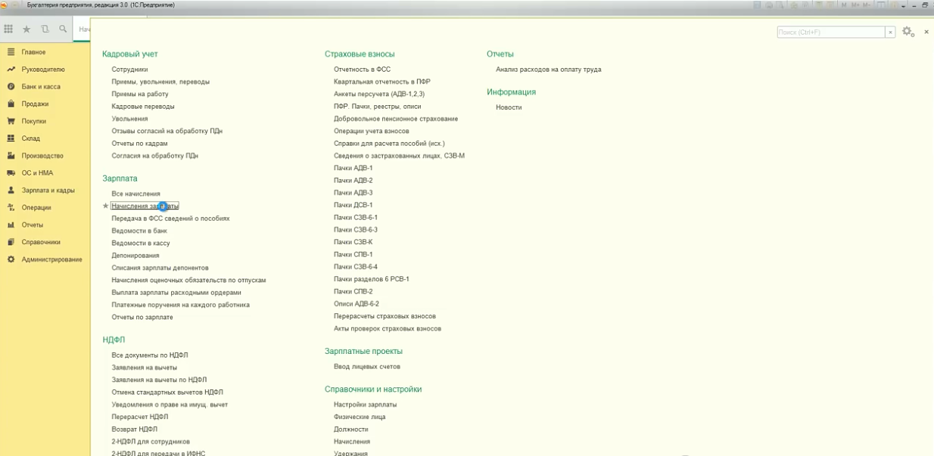Open the Физические лица link
The height and width of the screenshot is (456, 934).
[360, 417]
